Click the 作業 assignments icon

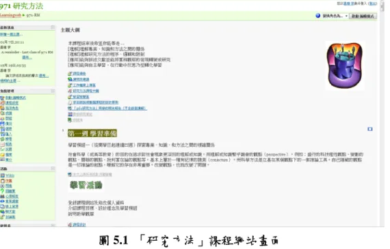[2, 181]
